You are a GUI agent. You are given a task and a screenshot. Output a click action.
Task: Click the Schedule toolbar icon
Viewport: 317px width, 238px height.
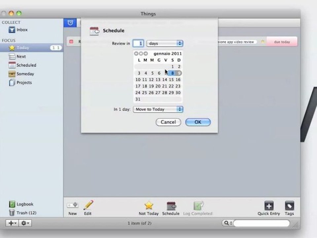[171, 206]
